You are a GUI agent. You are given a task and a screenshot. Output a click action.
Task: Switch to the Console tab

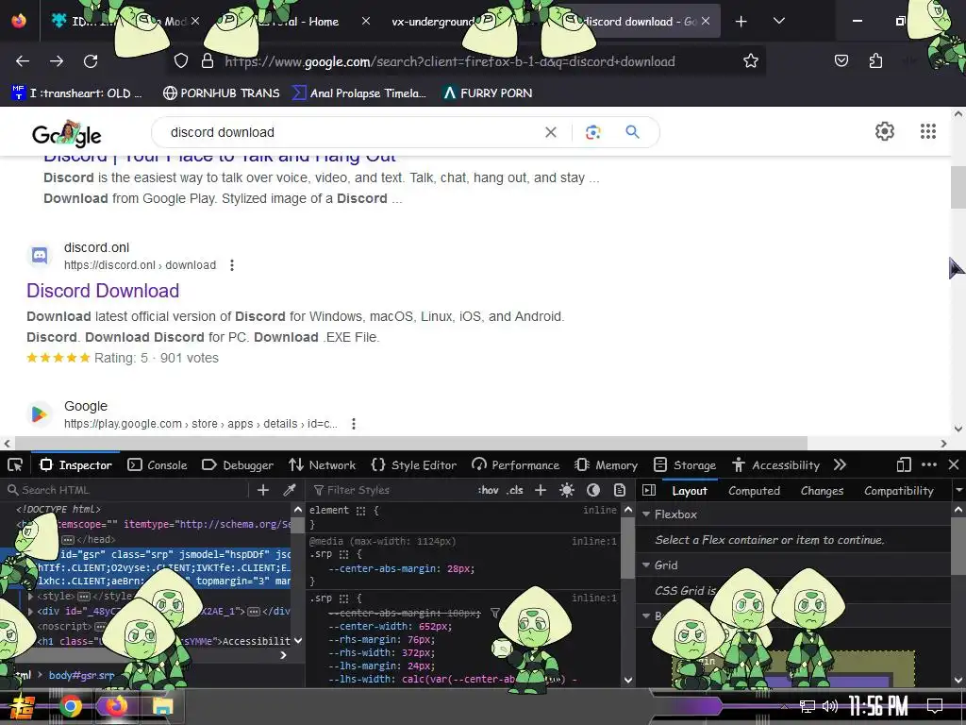158,464
